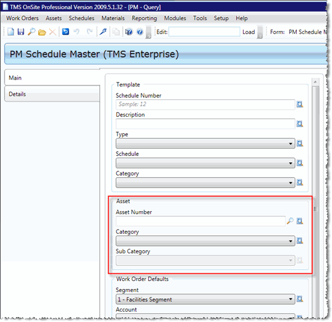
Task: Click magnifier lookup icon beside Asset Number
Action: pyautogui.click(x=290, y=221)
